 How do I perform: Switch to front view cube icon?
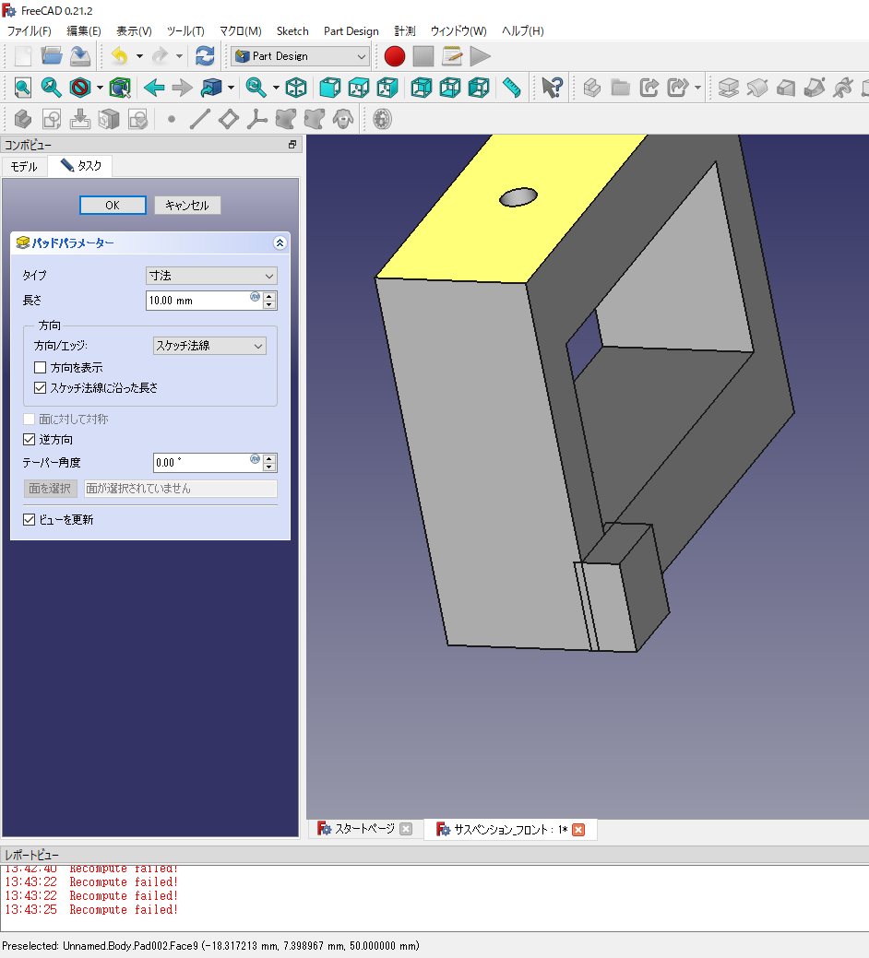coord(329,88)
